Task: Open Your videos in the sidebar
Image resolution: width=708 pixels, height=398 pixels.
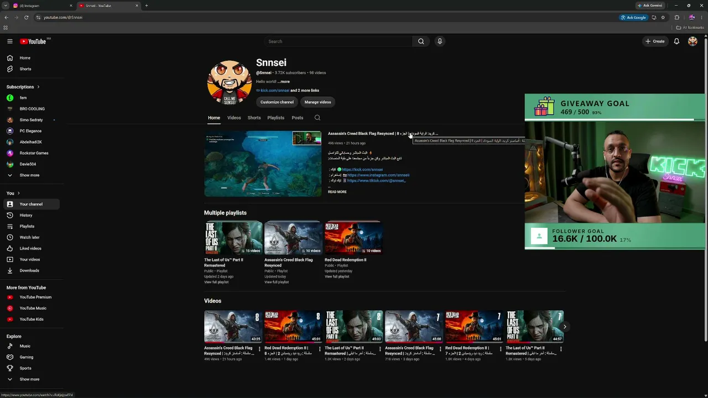Action: 31,259
